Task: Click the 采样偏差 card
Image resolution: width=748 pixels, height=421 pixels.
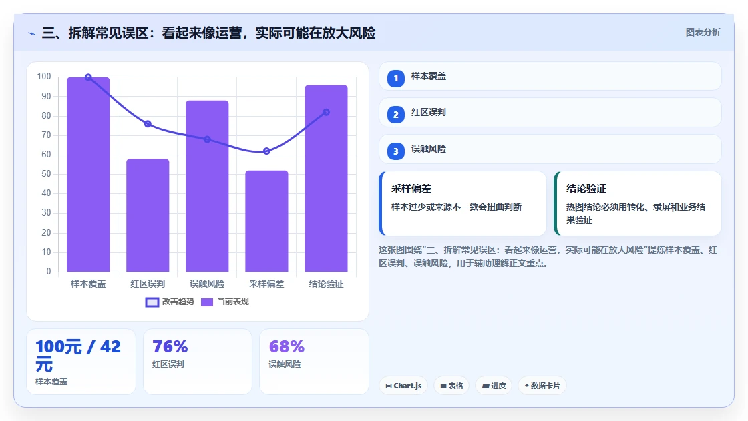Action: 462,203
